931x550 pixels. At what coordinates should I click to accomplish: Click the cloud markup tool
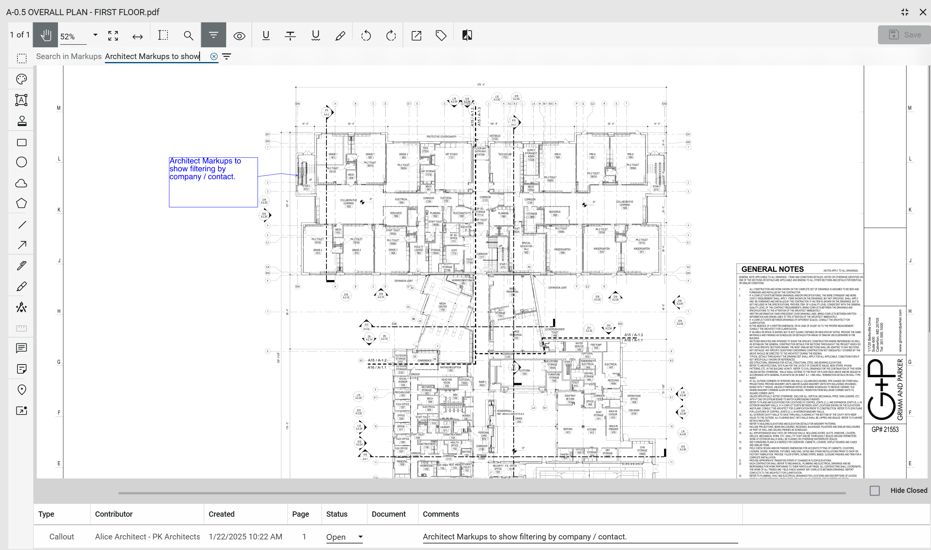pos(21,184)
